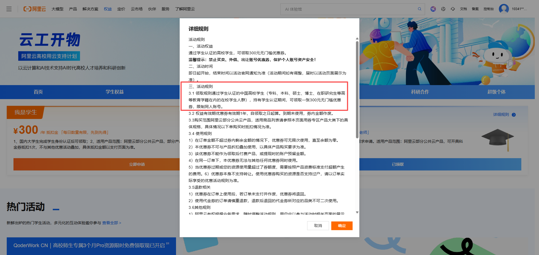The image size is (539, 255).
Task: Switch to the 科研合作 tab
Action: [420, 92]
